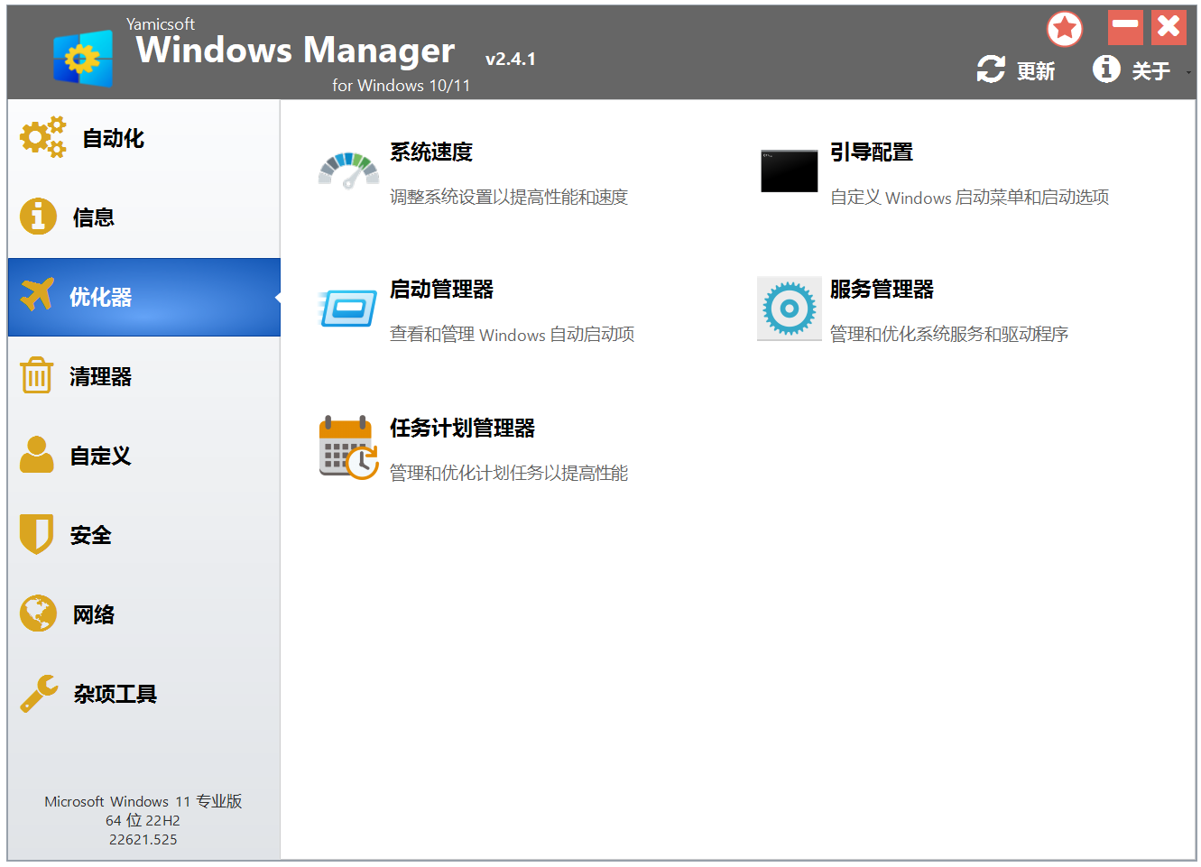The width and height of the screenshot is (1201, 867).
Task: Click the 杂项工具 wrench icon
Action: click(x=39, y=693)
